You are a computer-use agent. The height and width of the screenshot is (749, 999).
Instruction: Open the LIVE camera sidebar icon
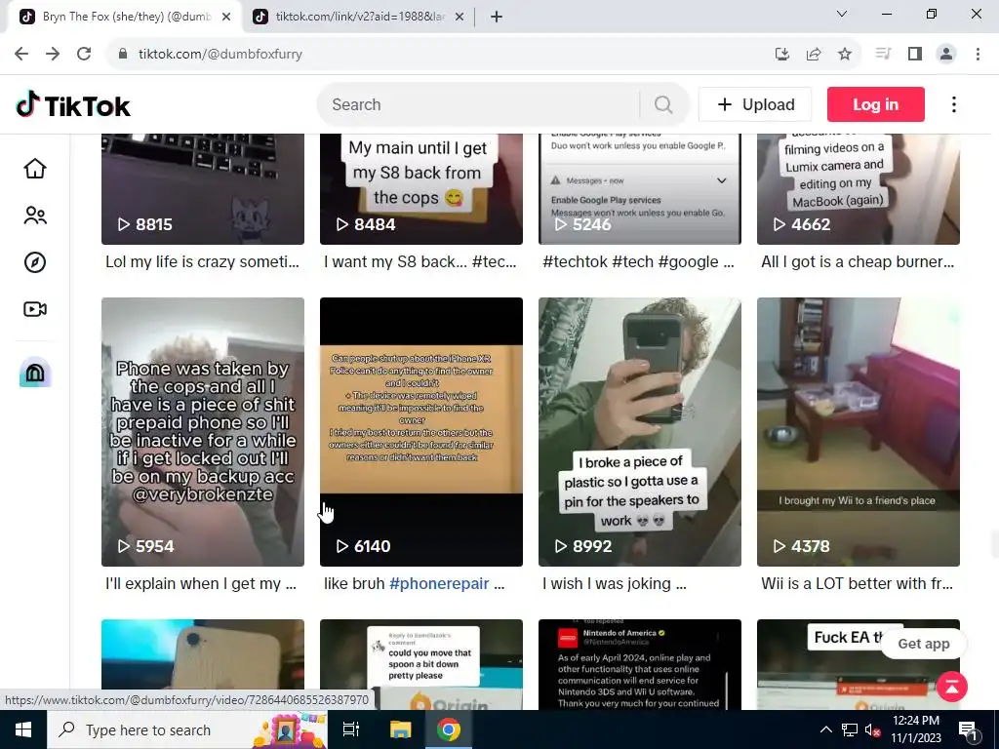point(35,309)
